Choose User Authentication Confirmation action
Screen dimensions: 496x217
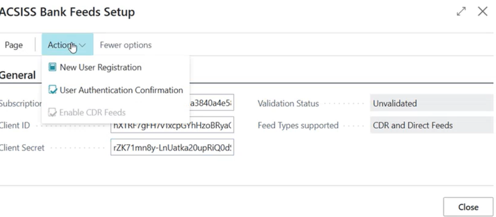121,90
